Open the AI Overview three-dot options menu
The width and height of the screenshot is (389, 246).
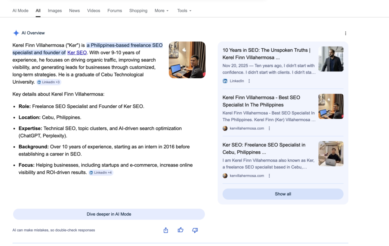click(x=345, y=33)
